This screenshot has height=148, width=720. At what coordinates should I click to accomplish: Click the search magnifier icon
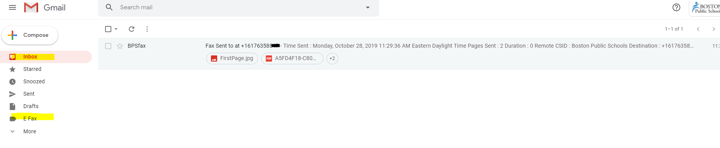109,7
